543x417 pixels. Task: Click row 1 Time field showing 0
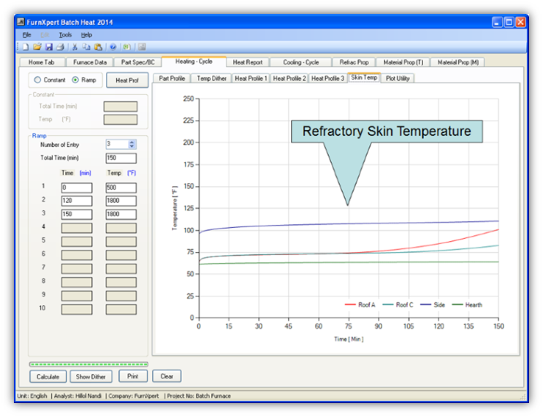pos(77,188)
